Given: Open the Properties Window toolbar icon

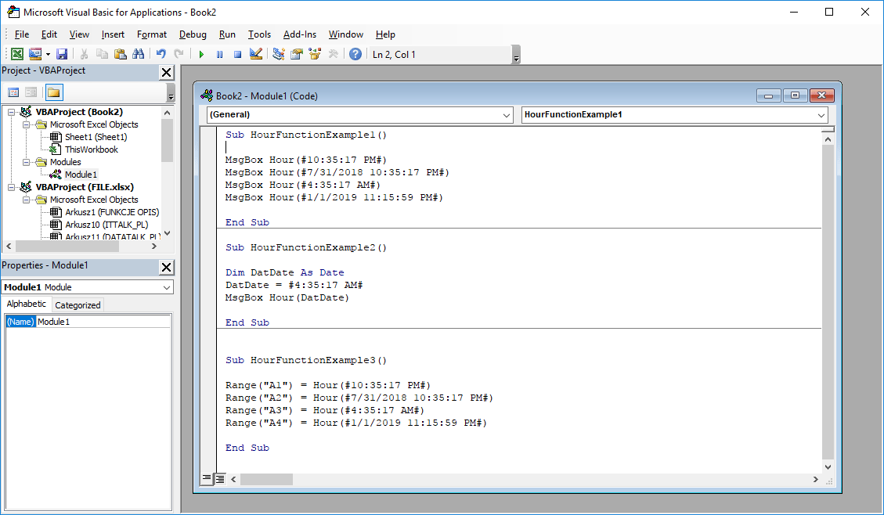Looking at the screenshot, I should [x=297, y=54].
